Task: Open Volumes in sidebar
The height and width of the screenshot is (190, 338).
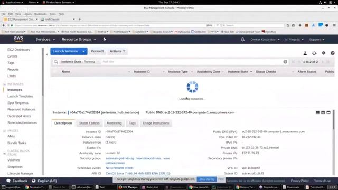Action: pyautogui.click(x=14, y=160)
